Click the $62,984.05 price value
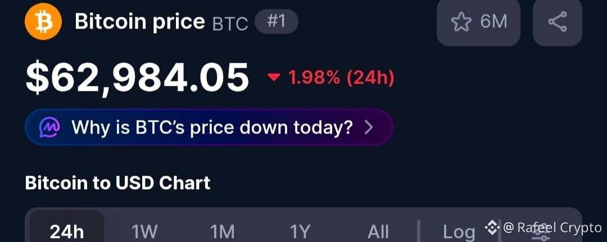The height and width of the screenshot is (242, 607). click(x=137, y=77)
